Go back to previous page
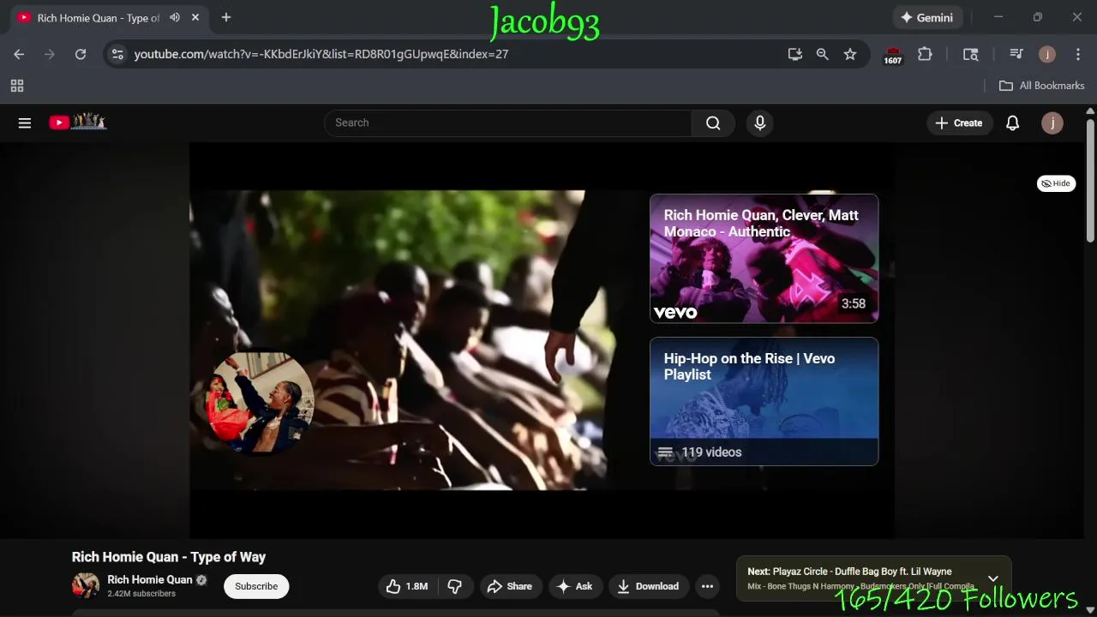Screen dimensions: 1097x617 (x=19, y=54)
